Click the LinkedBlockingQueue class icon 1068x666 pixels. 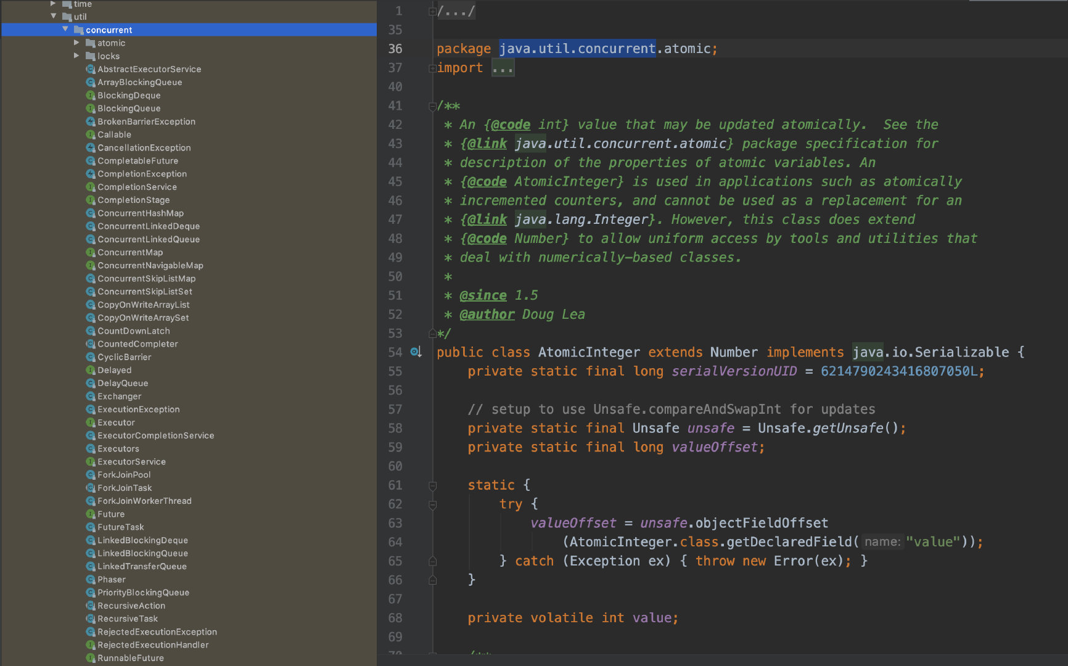[90, 553]
